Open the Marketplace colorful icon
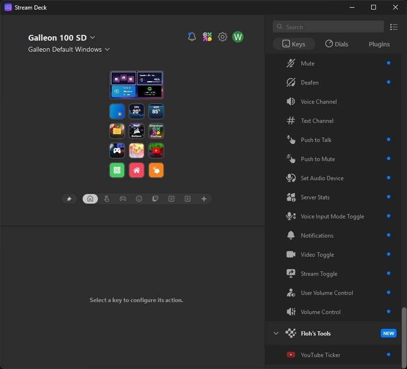This screenshot has height=369, width=407. [x=207, y=37]
